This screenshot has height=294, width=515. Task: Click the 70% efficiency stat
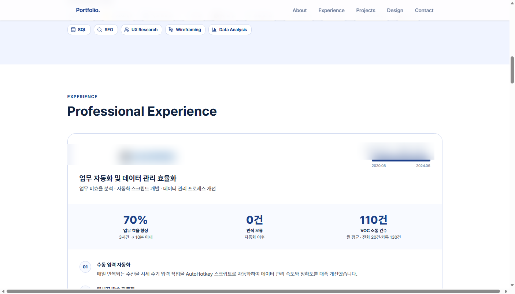pyautogui.click(x=136, y=220)
